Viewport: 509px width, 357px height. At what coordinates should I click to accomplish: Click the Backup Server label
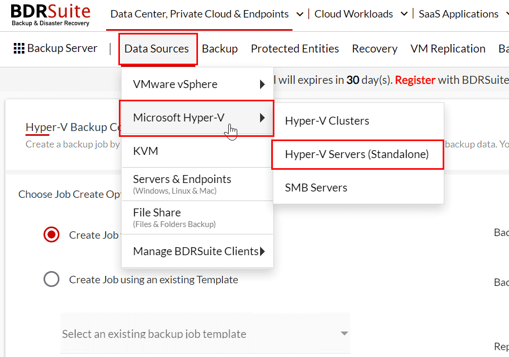(x=62, y=48)
